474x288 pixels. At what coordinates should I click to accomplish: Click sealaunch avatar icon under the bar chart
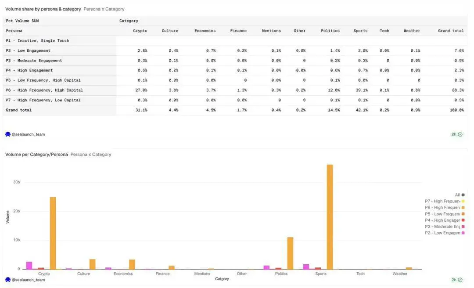(x=8, y=280)
